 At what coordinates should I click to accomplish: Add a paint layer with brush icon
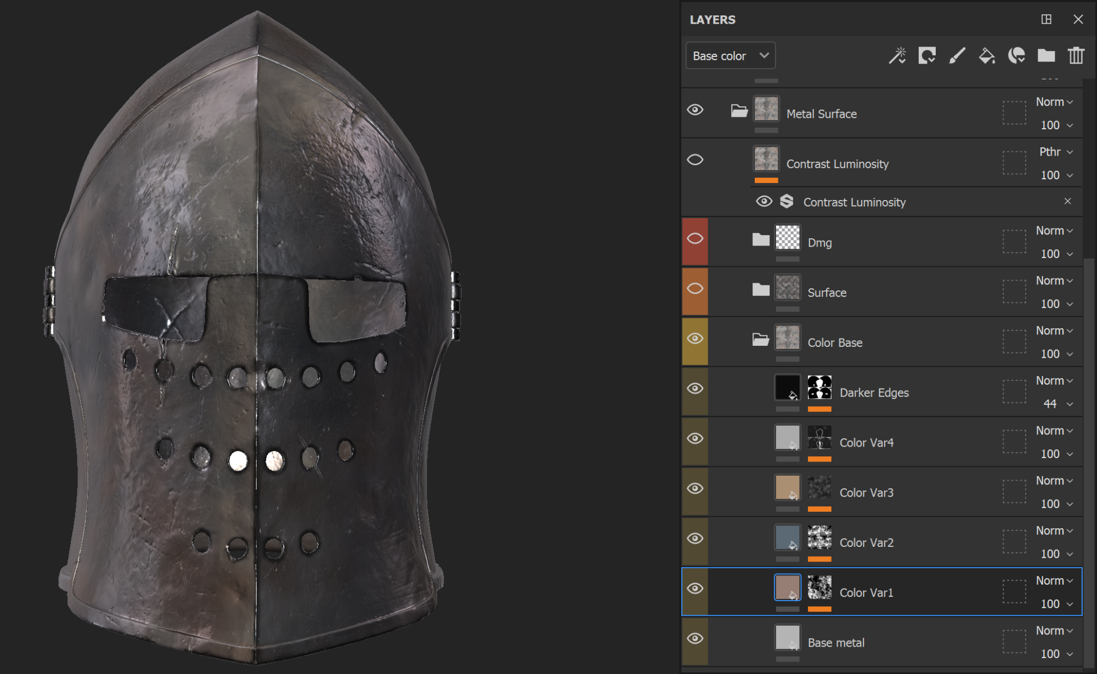coord(957,55)
